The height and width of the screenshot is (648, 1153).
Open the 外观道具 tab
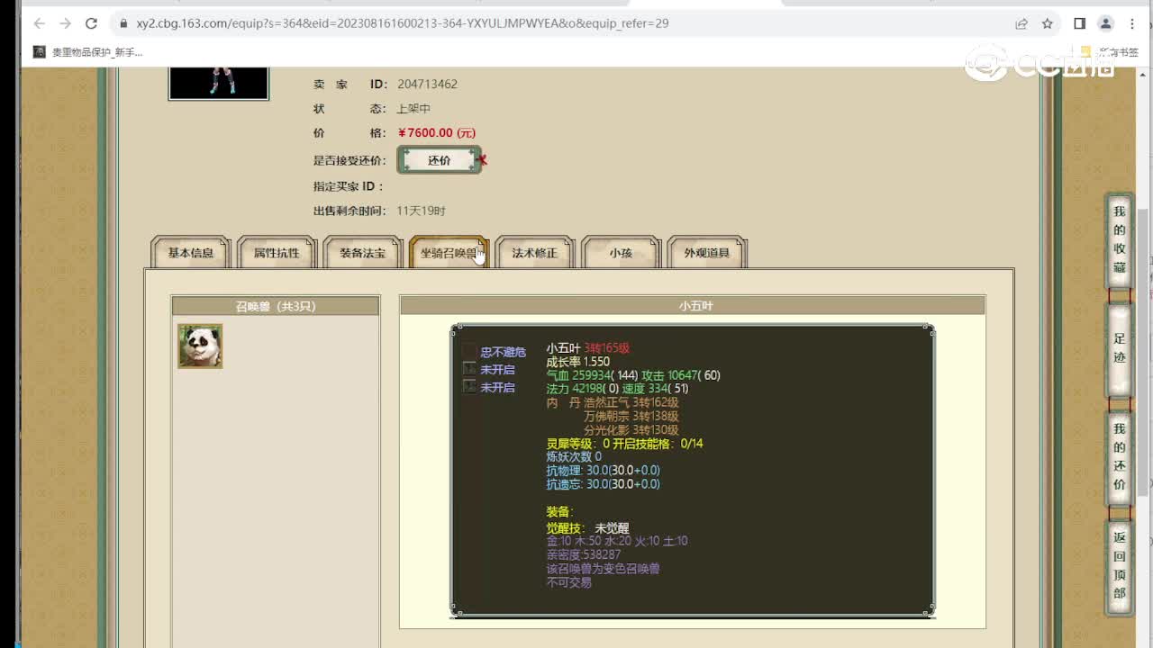[x=707, y=253]
